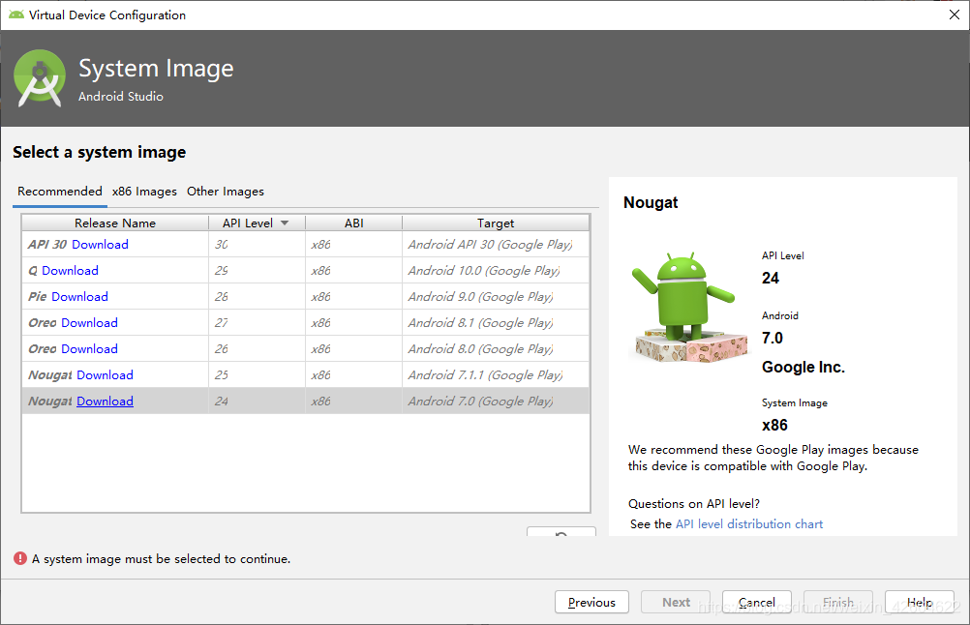Screen dimensions: 970x625
Task: Click the Help button
Action: pos(920,602)
